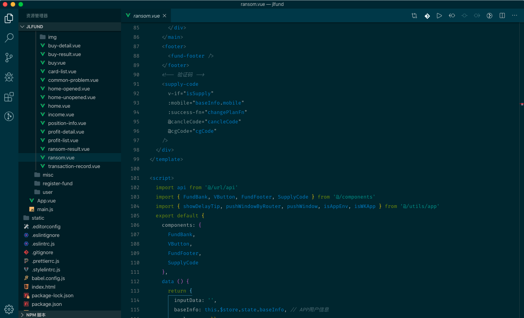Click the GitLens circle branch icon in toolbar
This screenshot has height=318, width=524.
click(490, 16)
